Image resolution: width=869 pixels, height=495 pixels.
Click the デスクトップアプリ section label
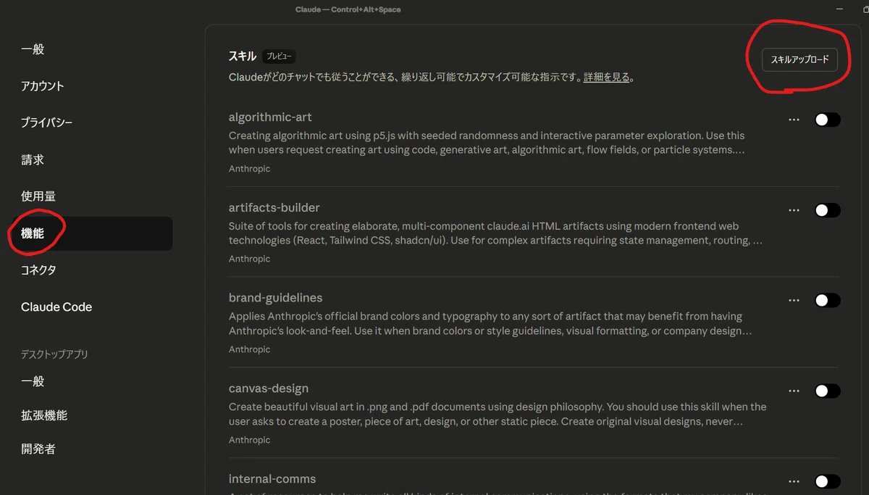[x=54, y=354]
